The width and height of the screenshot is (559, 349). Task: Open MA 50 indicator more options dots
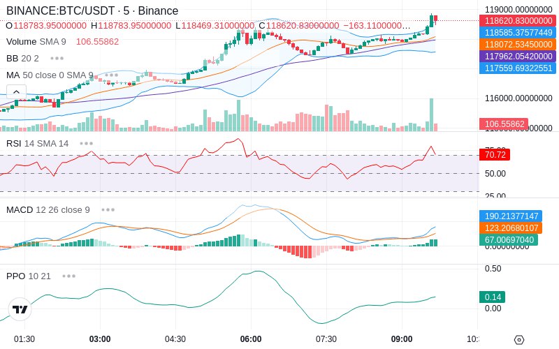pos(111,75)
